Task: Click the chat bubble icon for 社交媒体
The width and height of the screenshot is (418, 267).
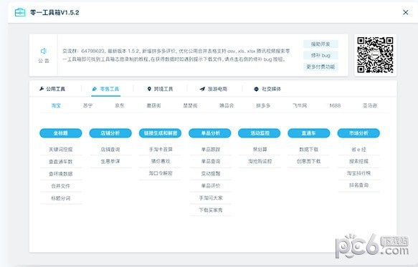Action: (x=256, y=89)
